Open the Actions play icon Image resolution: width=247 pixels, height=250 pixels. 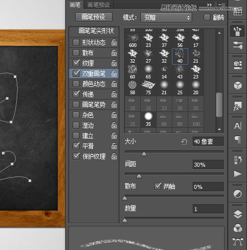coord(238,174)
